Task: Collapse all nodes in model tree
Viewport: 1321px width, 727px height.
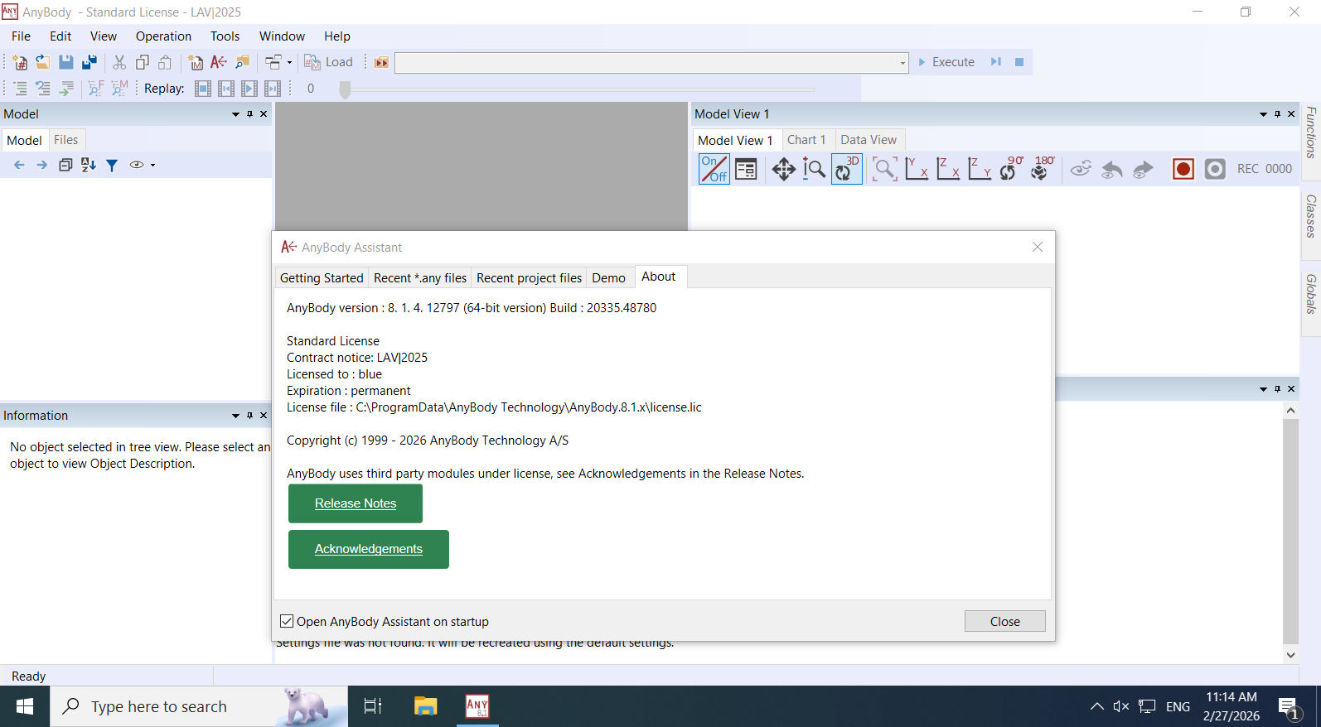Action: 65,165
